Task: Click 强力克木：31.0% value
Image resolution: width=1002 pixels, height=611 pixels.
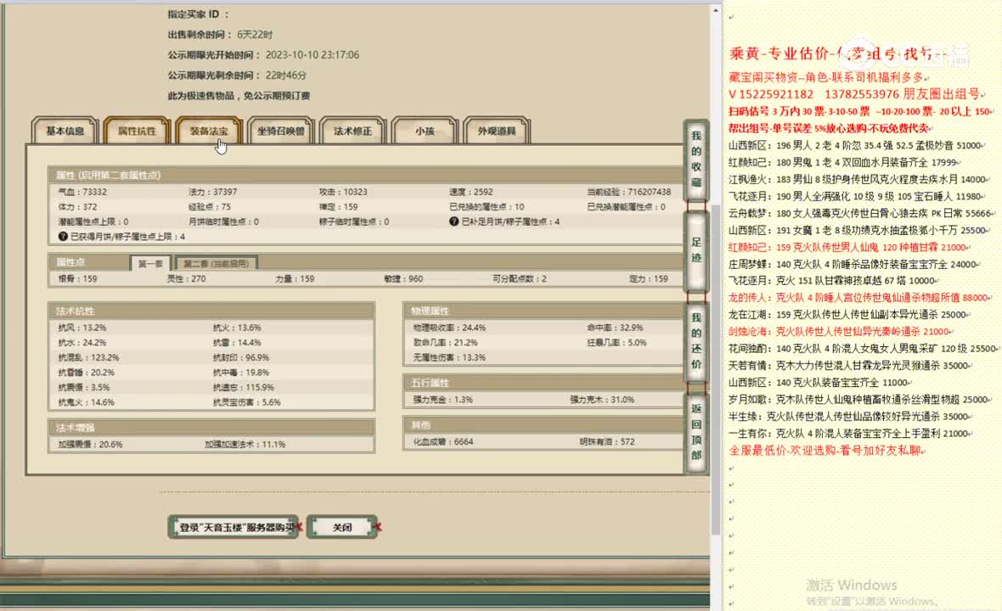Action: pyautogui.click(x=602, y=400)
